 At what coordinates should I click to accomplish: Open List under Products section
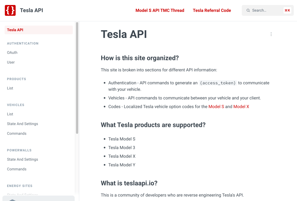(x=10, y=88)
